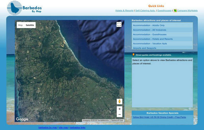Click the Imagery ©2018 TerraMetrics attribution
204x130 pixels.
click(x=96, y=120)
